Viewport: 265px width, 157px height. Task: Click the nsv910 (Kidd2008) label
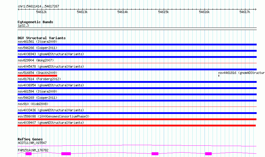(33, 104)
